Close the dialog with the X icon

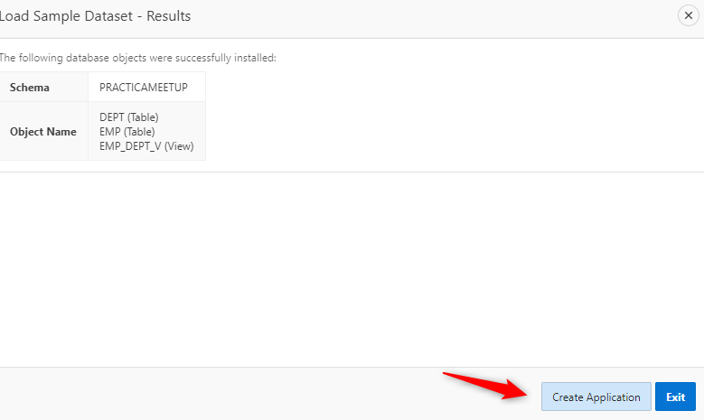click(x=689, y=16)
